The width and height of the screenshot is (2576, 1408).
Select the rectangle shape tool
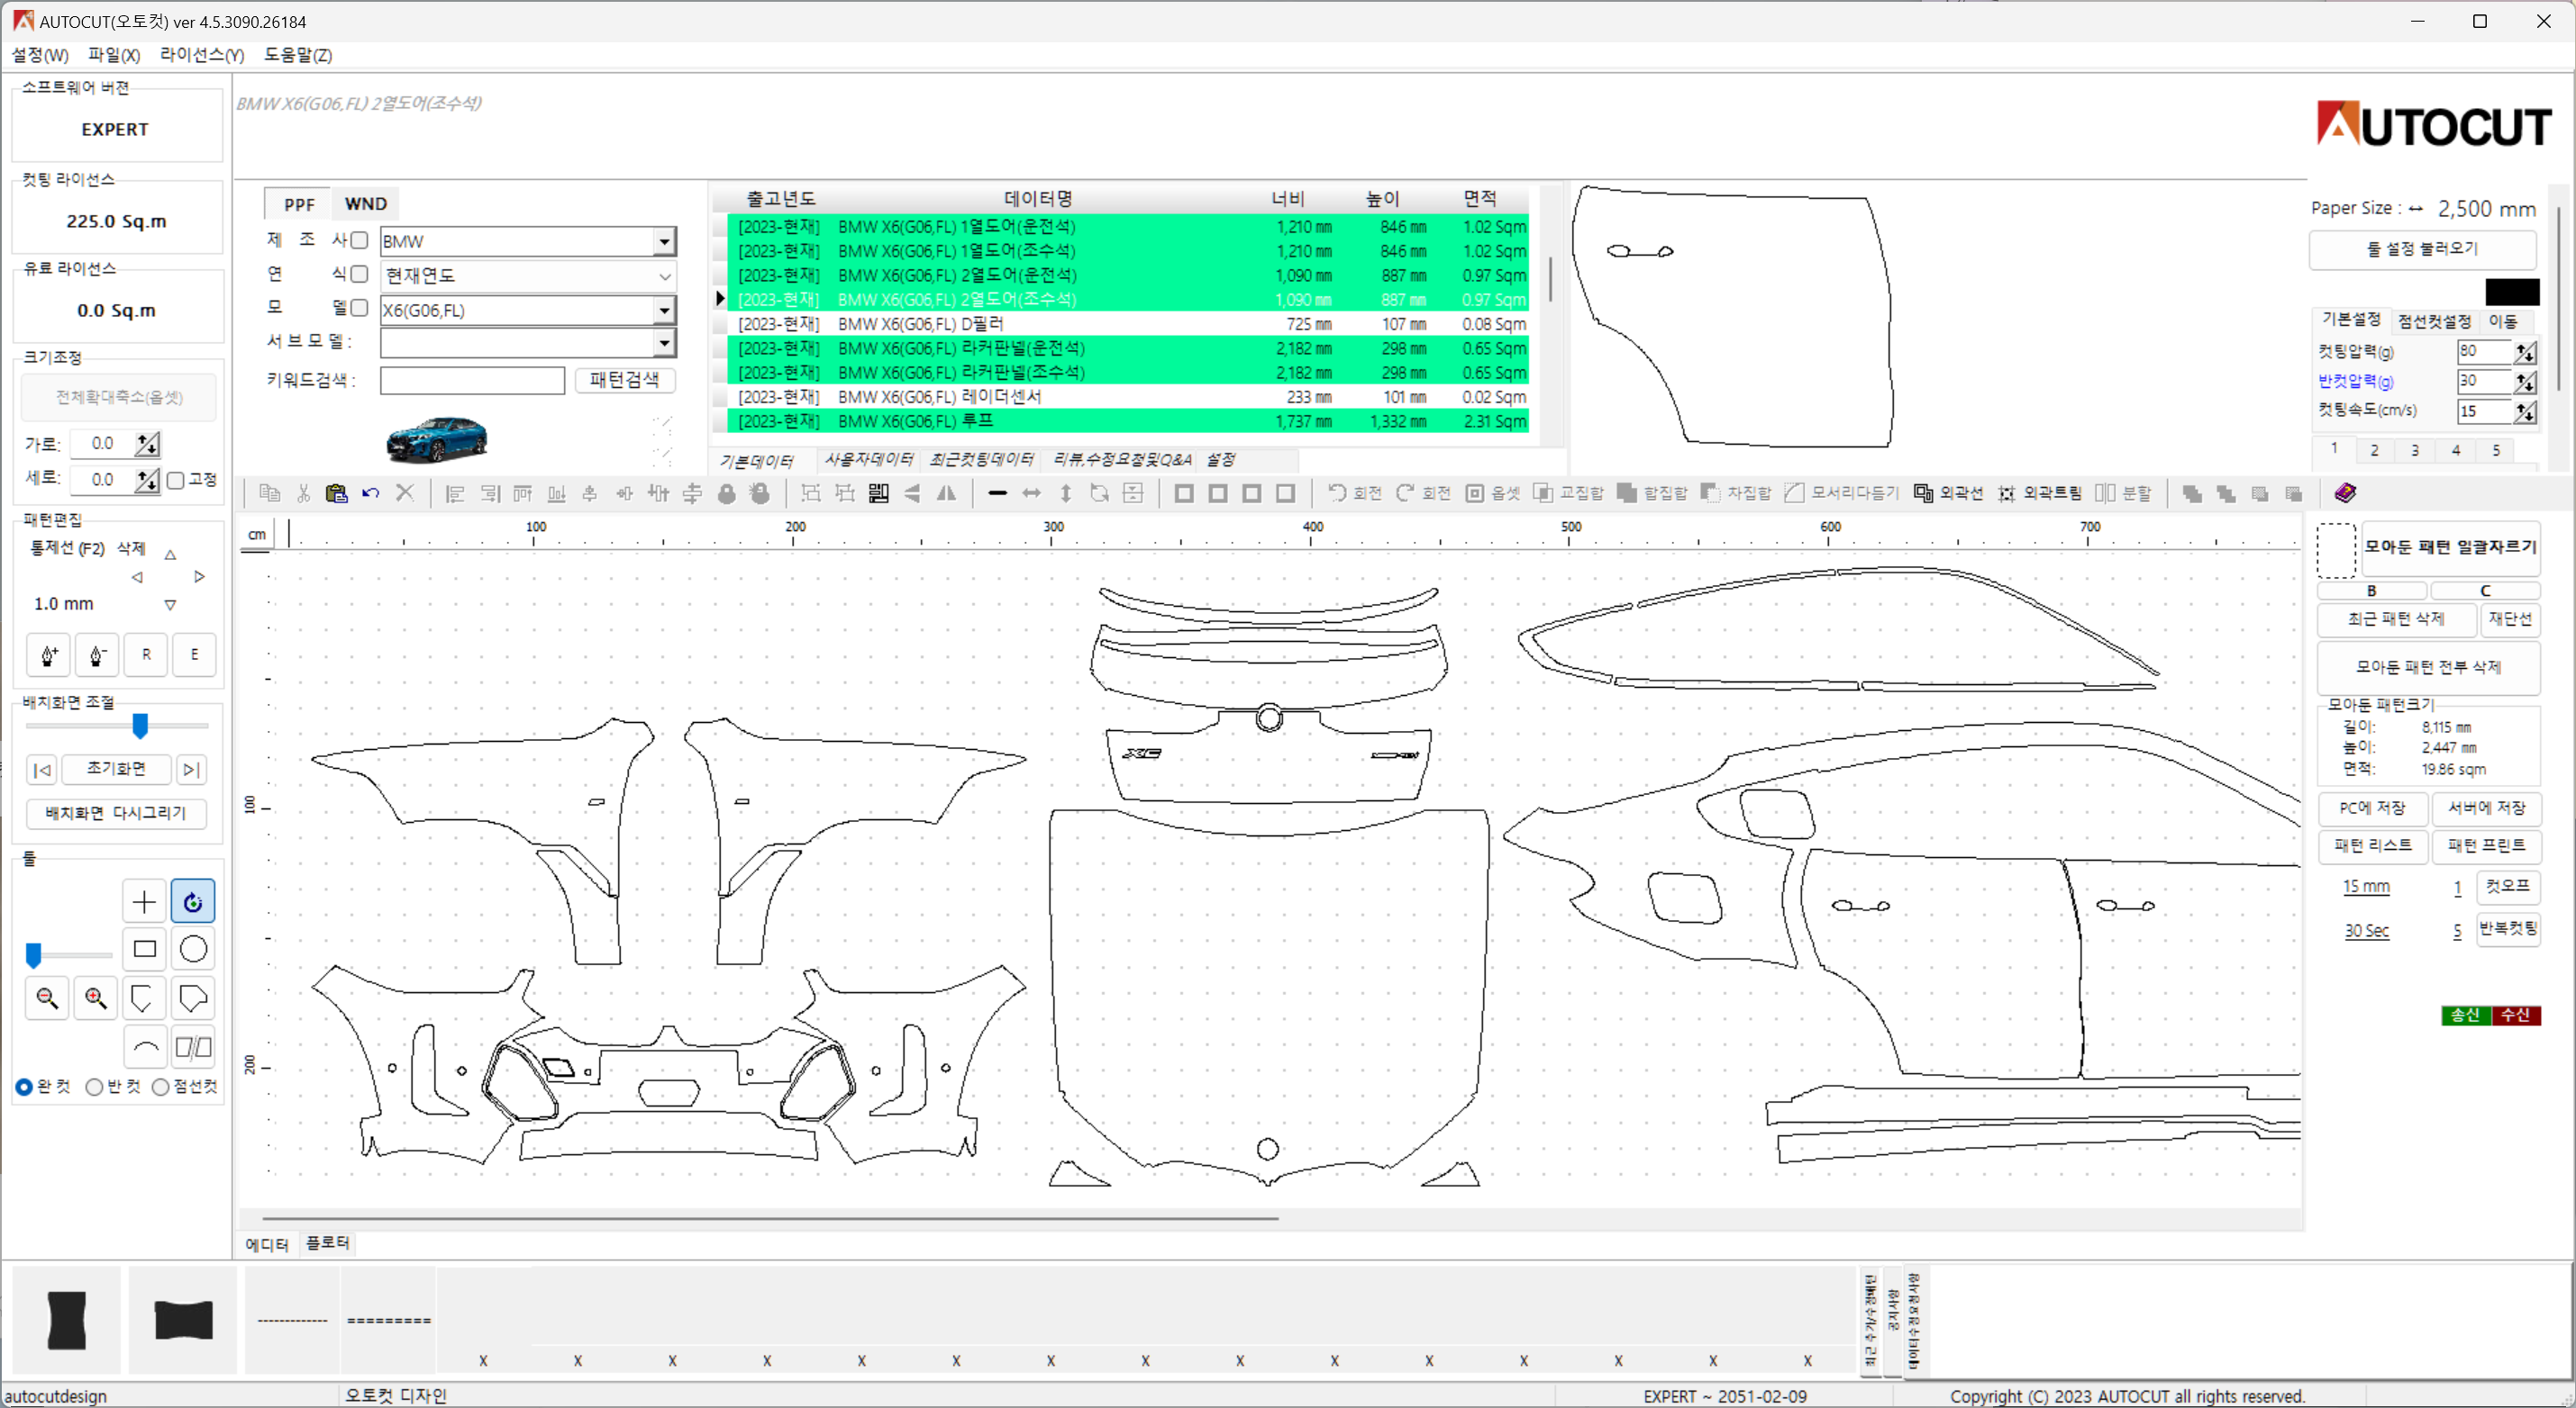coord(144,948)
